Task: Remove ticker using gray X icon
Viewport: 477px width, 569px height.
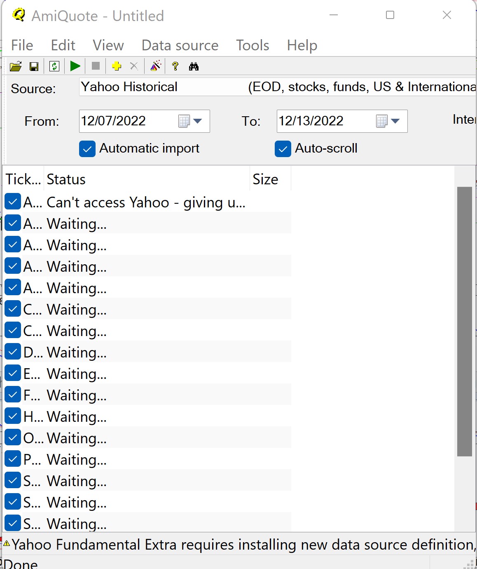Action: [x=134, y=66]
